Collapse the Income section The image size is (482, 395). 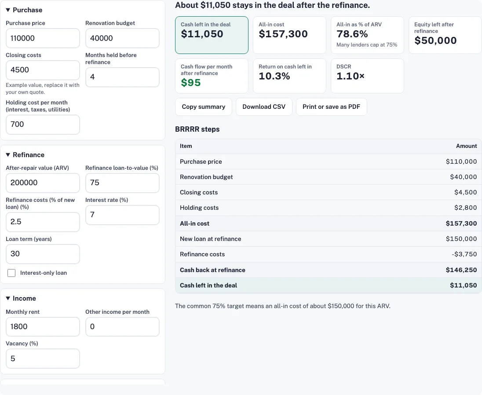tap(21, 298)
